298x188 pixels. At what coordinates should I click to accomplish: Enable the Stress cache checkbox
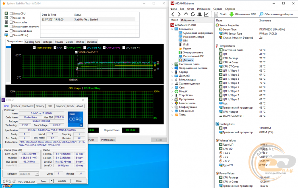coord(11,22)
